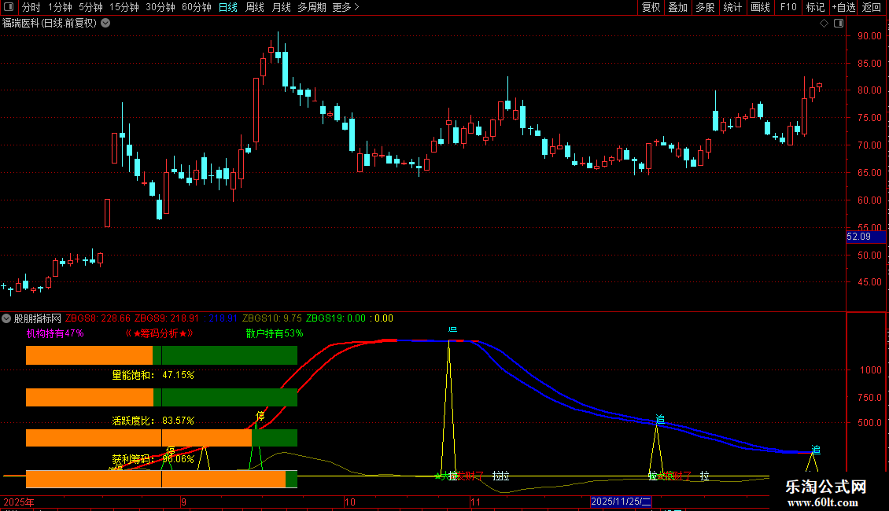
Task: Click 叠加 overlay button
Action: pos(677,7)
